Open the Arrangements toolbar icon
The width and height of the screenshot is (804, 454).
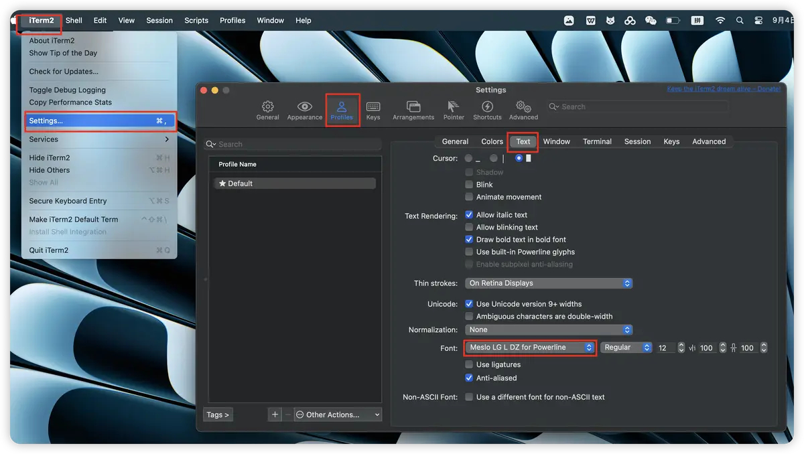point(413,110)
